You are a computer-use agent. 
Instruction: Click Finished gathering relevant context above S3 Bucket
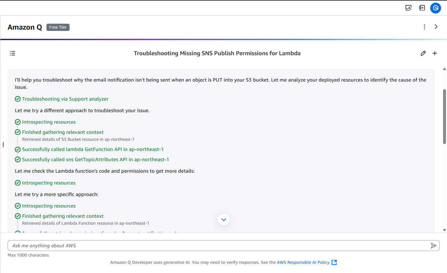point(63,132)
